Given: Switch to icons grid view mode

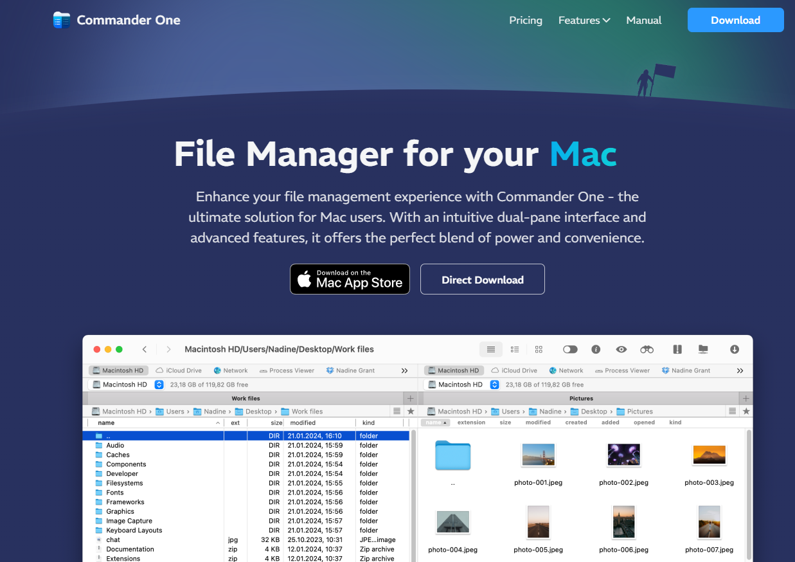Looking at the screenshot, I should coord(539,349).
